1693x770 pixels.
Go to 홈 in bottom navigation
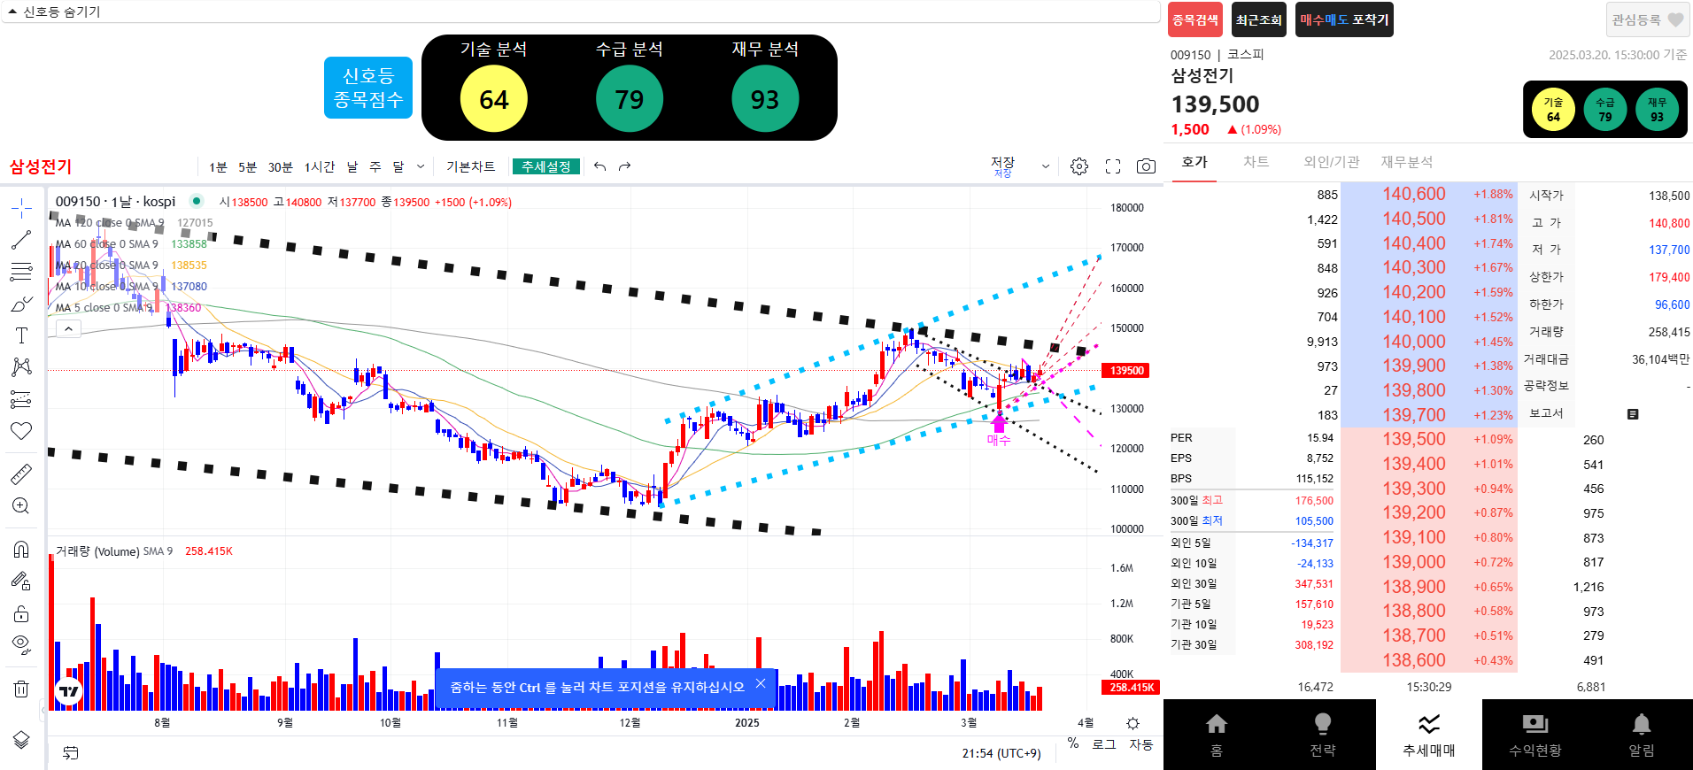1217,735
